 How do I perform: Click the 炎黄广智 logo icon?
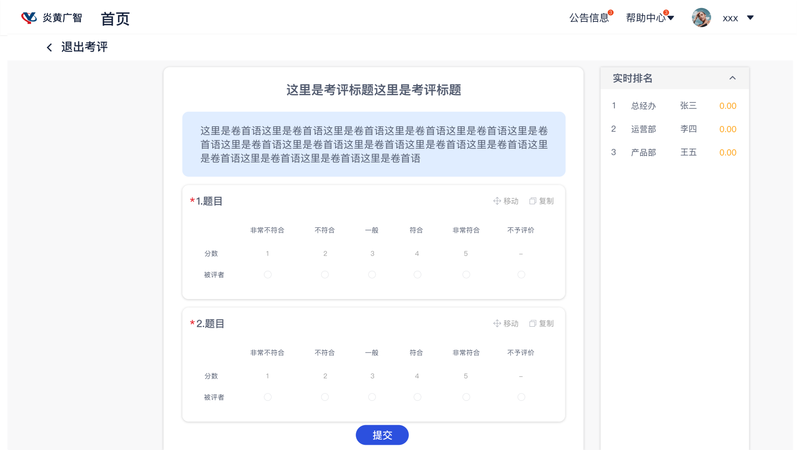(x=29, y=18)
